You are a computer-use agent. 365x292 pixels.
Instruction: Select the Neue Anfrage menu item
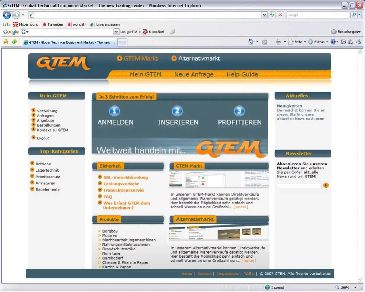(194, 74)
